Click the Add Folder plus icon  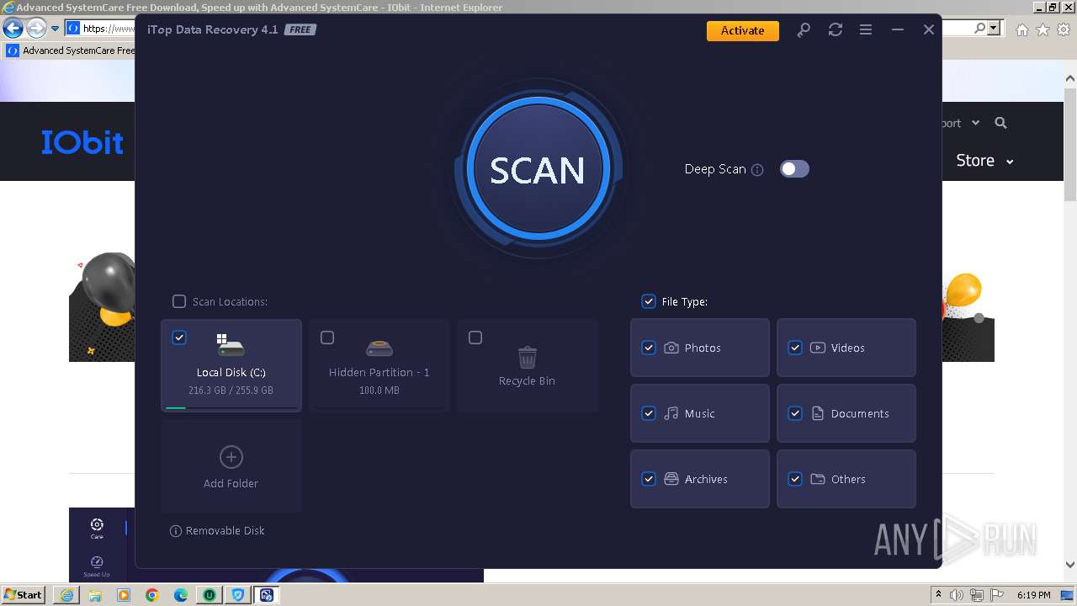(231, 457)
